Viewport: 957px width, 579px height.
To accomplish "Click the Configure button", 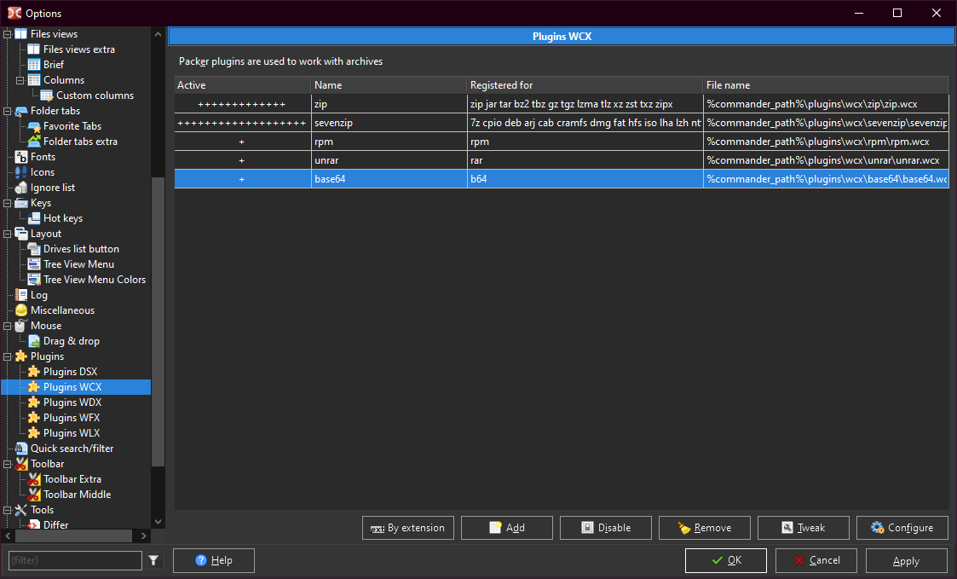I will [902, 528].
